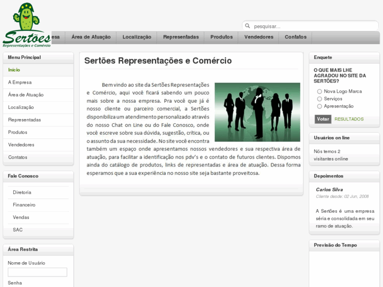Open Diretoria under Fale Conosco

pyautogui.click(x=38, y=192)
